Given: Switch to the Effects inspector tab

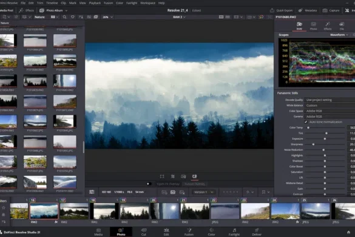Looking at the screenshot, I should point(328,26).
